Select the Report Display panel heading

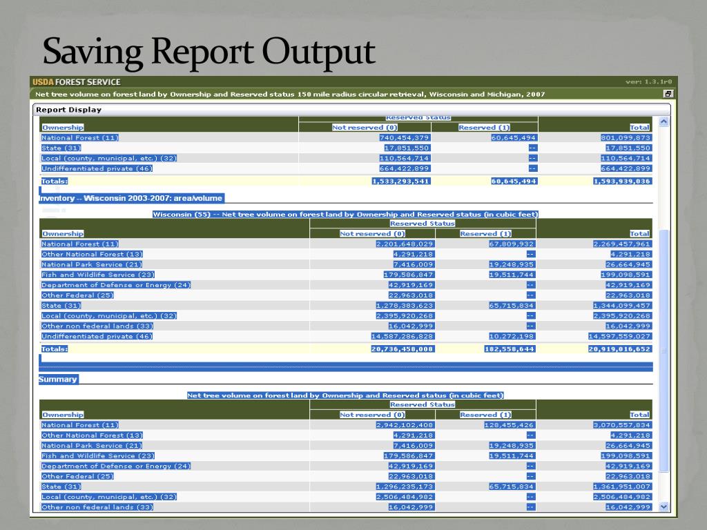[68, 110]
